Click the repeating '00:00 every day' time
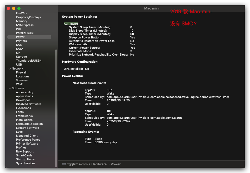 tap(106, 142)
